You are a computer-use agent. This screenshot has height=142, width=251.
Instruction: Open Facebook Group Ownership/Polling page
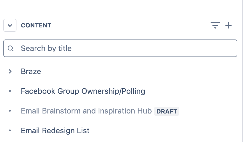pos(83,91)
